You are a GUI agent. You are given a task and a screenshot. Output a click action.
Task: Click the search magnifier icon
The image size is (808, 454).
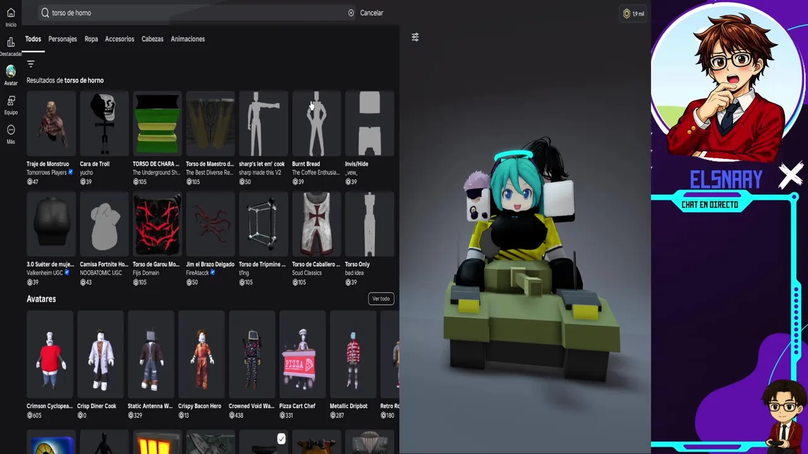coord(45,13)
